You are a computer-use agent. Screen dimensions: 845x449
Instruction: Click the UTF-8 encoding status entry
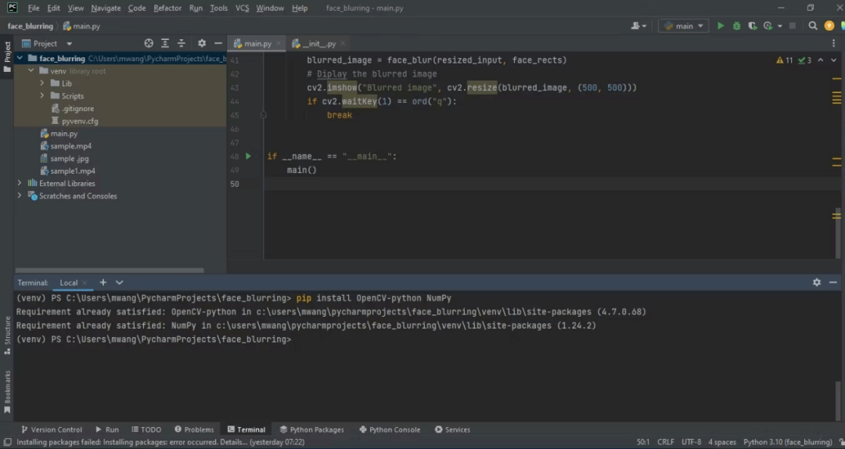coord(692,442)
